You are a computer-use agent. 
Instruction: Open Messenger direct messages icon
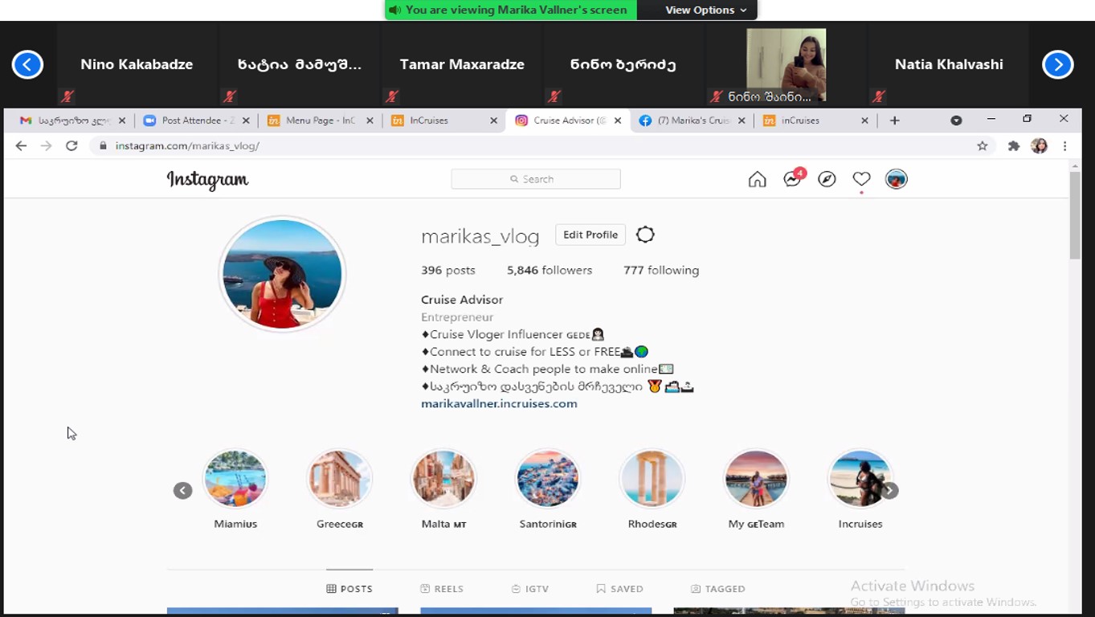792,179
